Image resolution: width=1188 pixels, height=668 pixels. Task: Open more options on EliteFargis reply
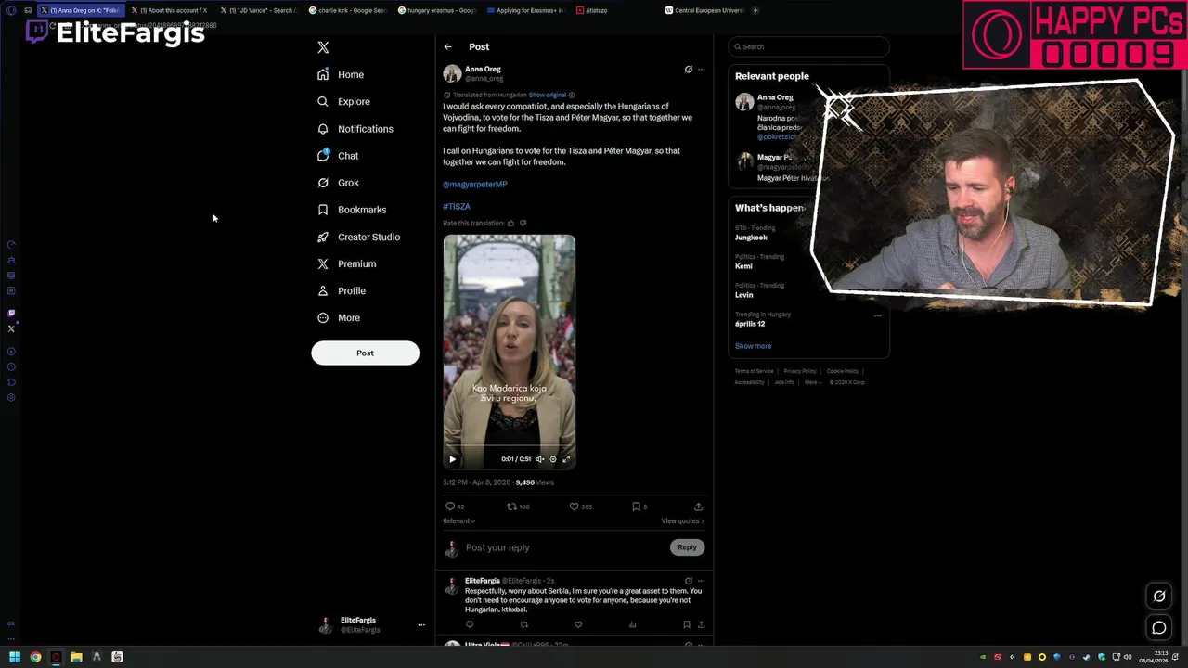coord(701,581)
